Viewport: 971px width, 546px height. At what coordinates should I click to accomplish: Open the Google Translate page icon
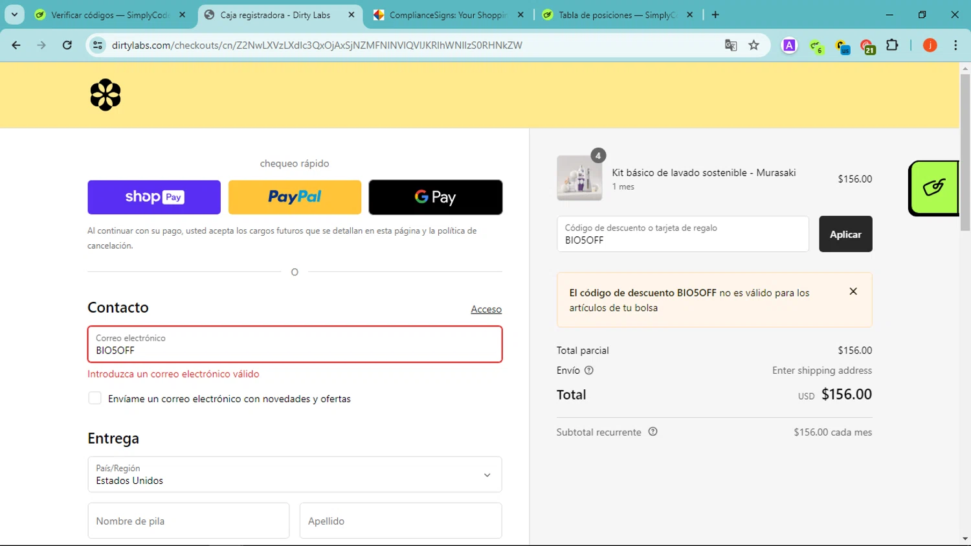731,45
